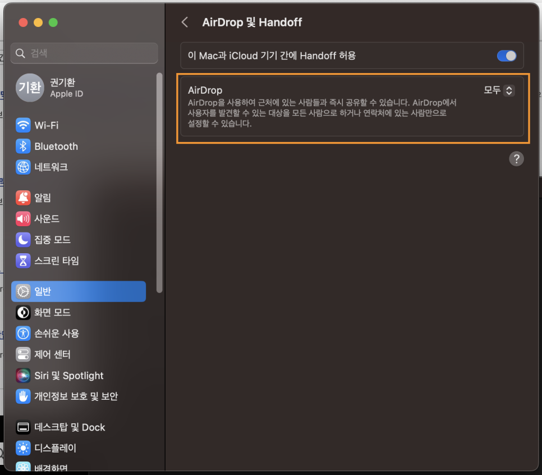This screenshot has width=542, height=475.
Task: Click 스크린 타임 label text
Action: click(x=56, y=261)
